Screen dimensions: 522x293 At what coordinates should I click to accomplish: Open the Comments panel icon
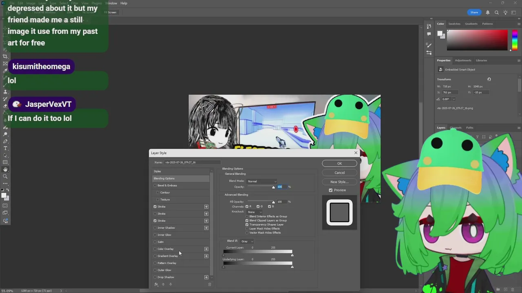point(429,34)
